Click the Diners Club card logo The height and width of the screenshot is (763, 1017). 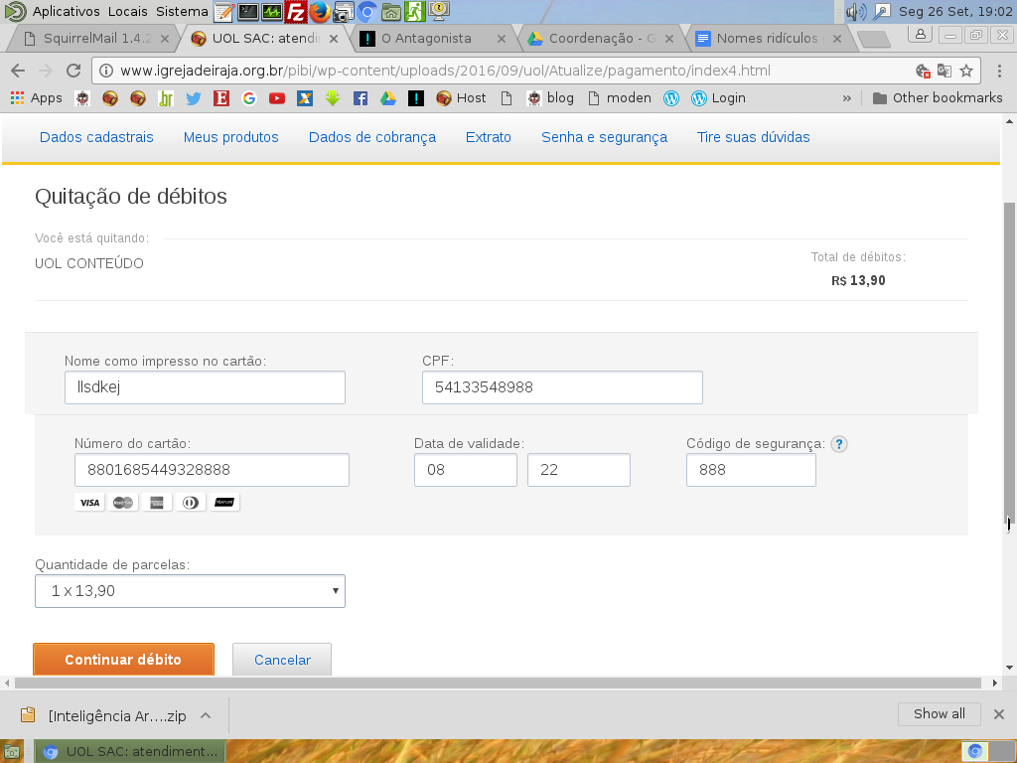coord(191,502)
